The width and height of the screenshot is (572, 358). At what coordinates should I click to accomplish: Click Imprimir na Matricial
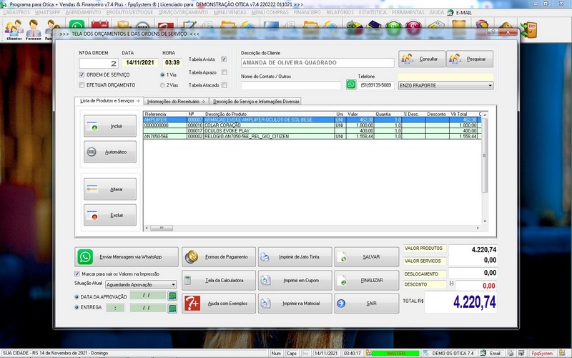[x=295, y=303]
